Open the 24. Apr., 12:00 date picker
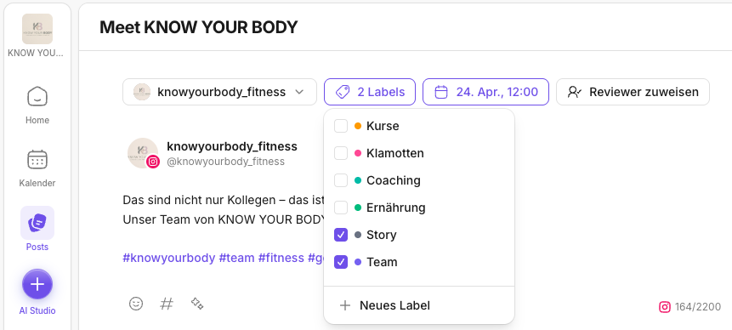Screen dimensions: 732x330 click(x=485, y=92)
